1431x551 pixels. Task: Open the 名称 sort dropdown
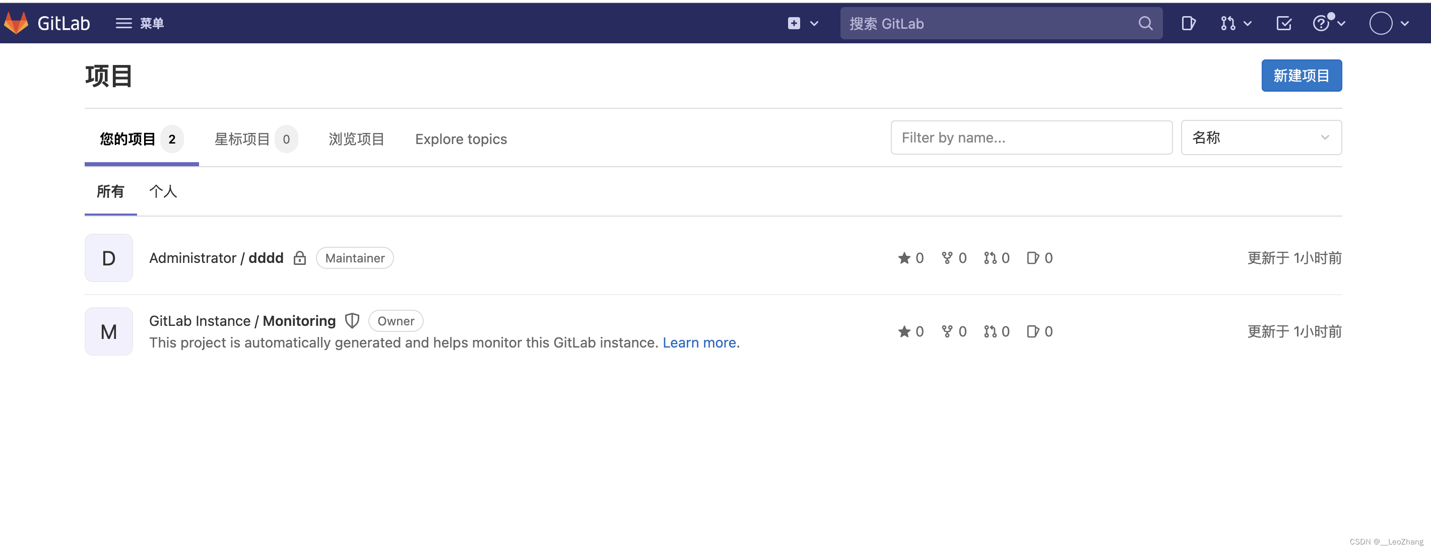[x=1261, y=137]
